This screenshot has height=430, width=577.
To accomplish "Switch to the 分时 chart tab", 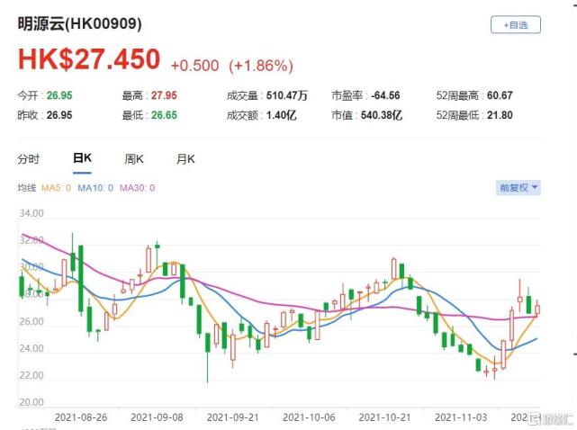I will (x=28, y=159).
